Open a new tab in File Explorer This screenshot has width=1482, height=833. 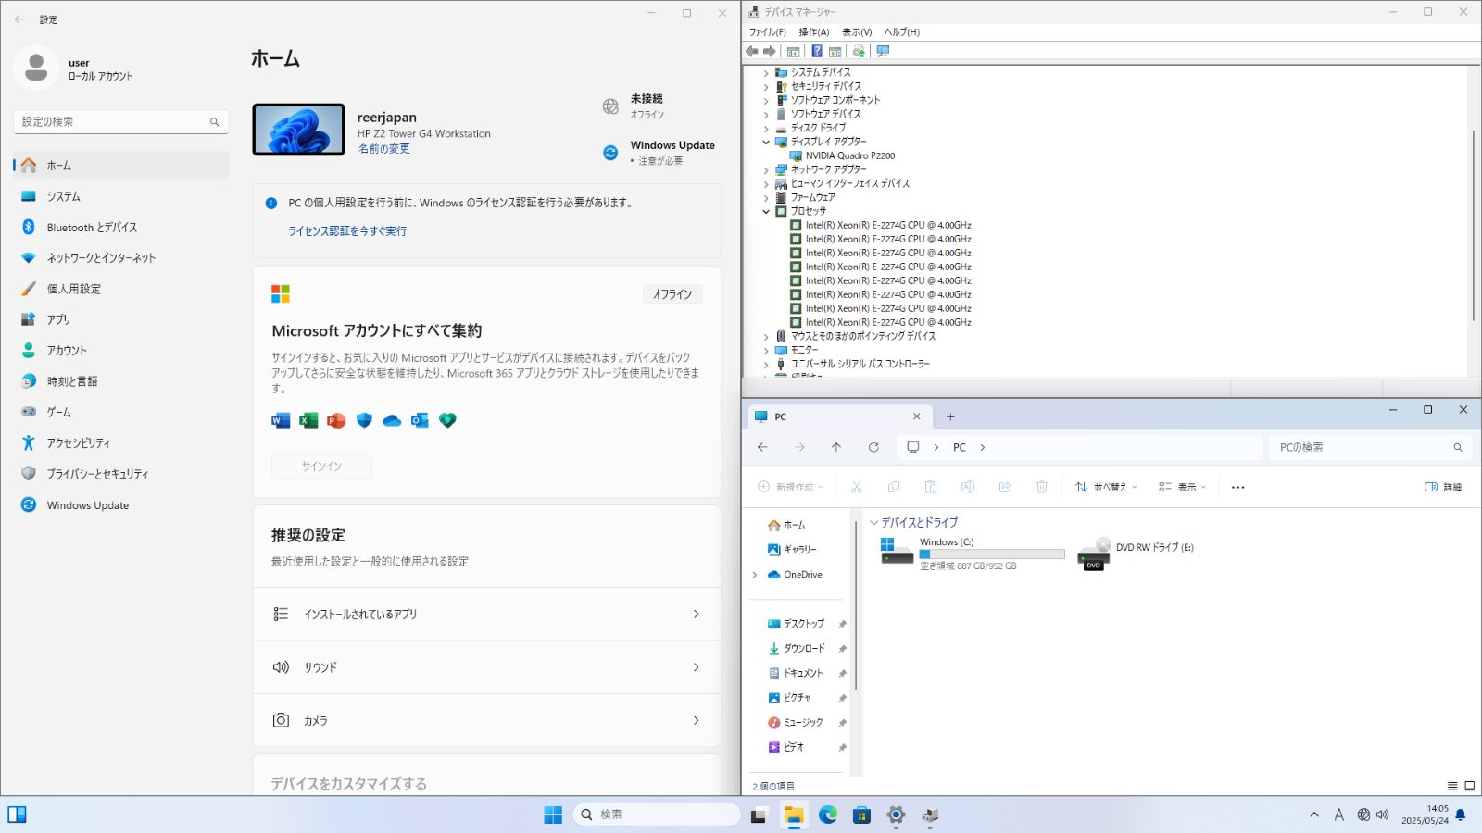[x=950, y=416]
